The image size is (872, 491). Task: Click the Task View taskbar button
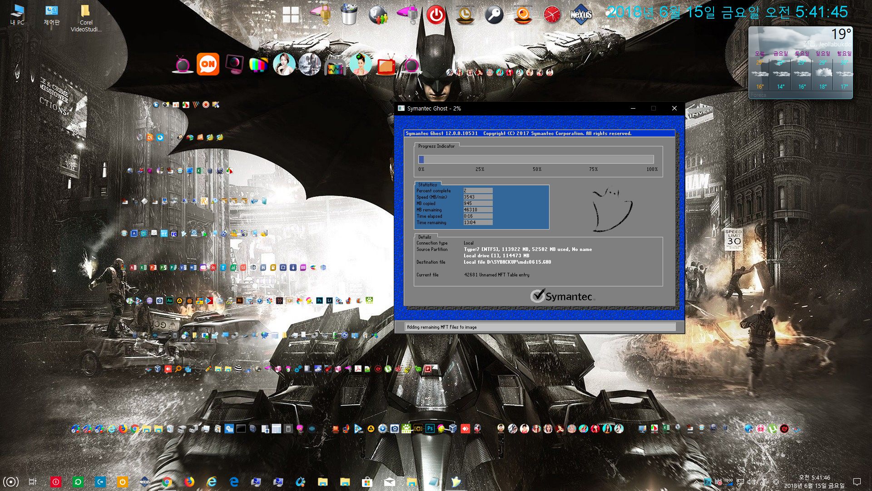coord(33,482)
